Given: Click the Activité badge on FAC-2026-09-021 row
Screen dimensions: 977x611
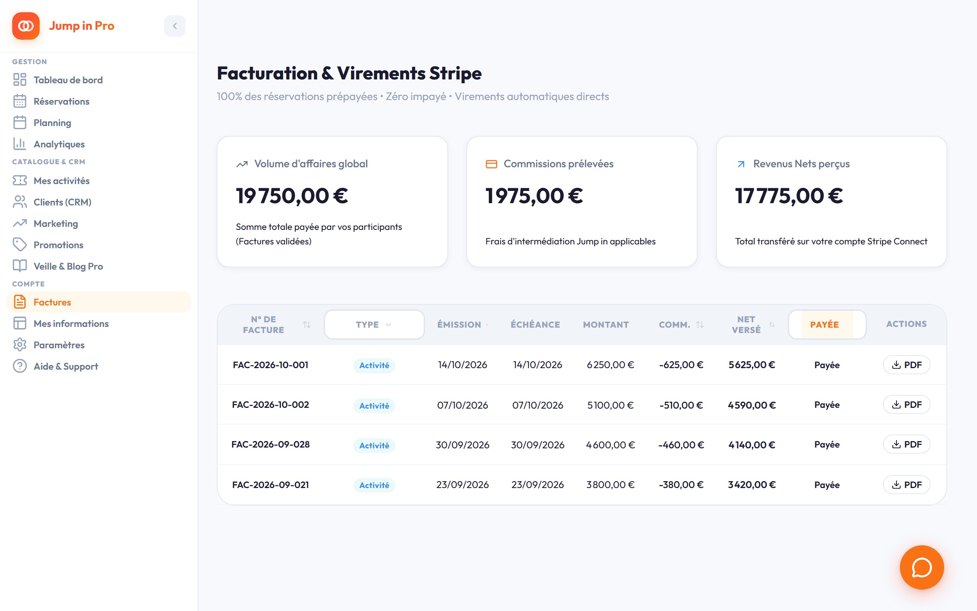Looking at the screenshot, I should tap(374, 485).
